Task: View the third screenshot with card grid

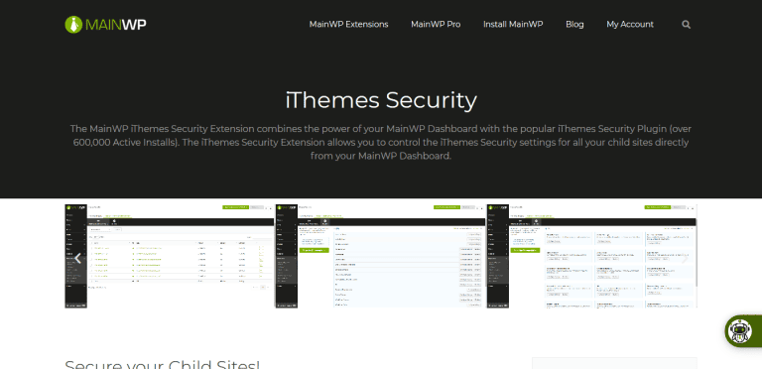Action: [592, 256]
